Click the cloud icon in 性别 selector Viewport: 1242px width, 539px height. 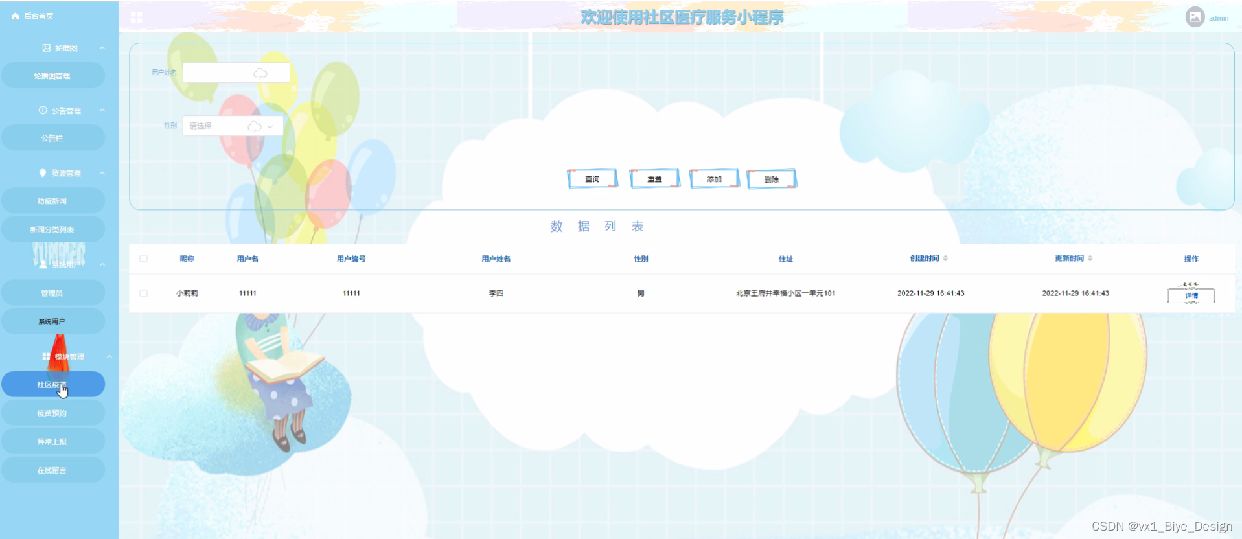click(x=255, y=126)
